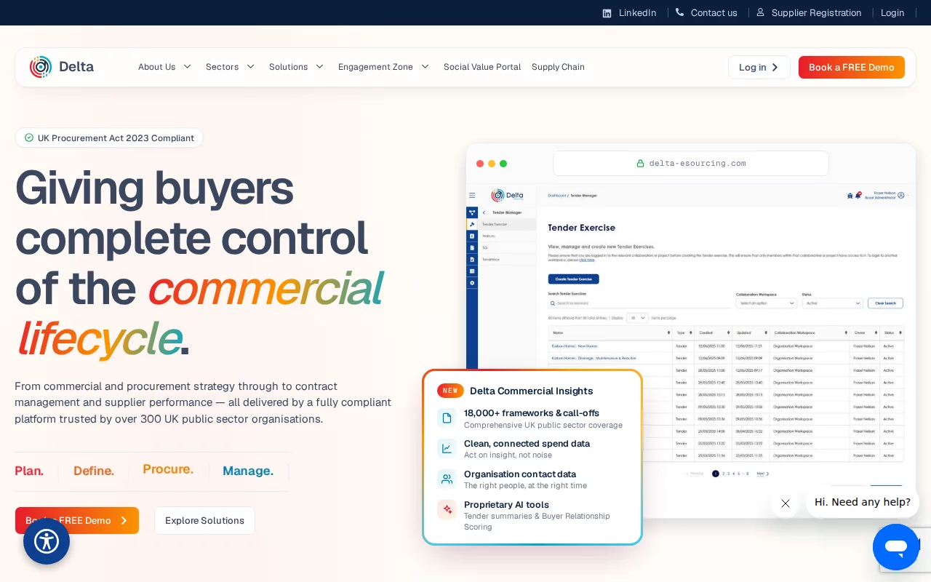Open the accessibility options icon

tap(47, 541)
